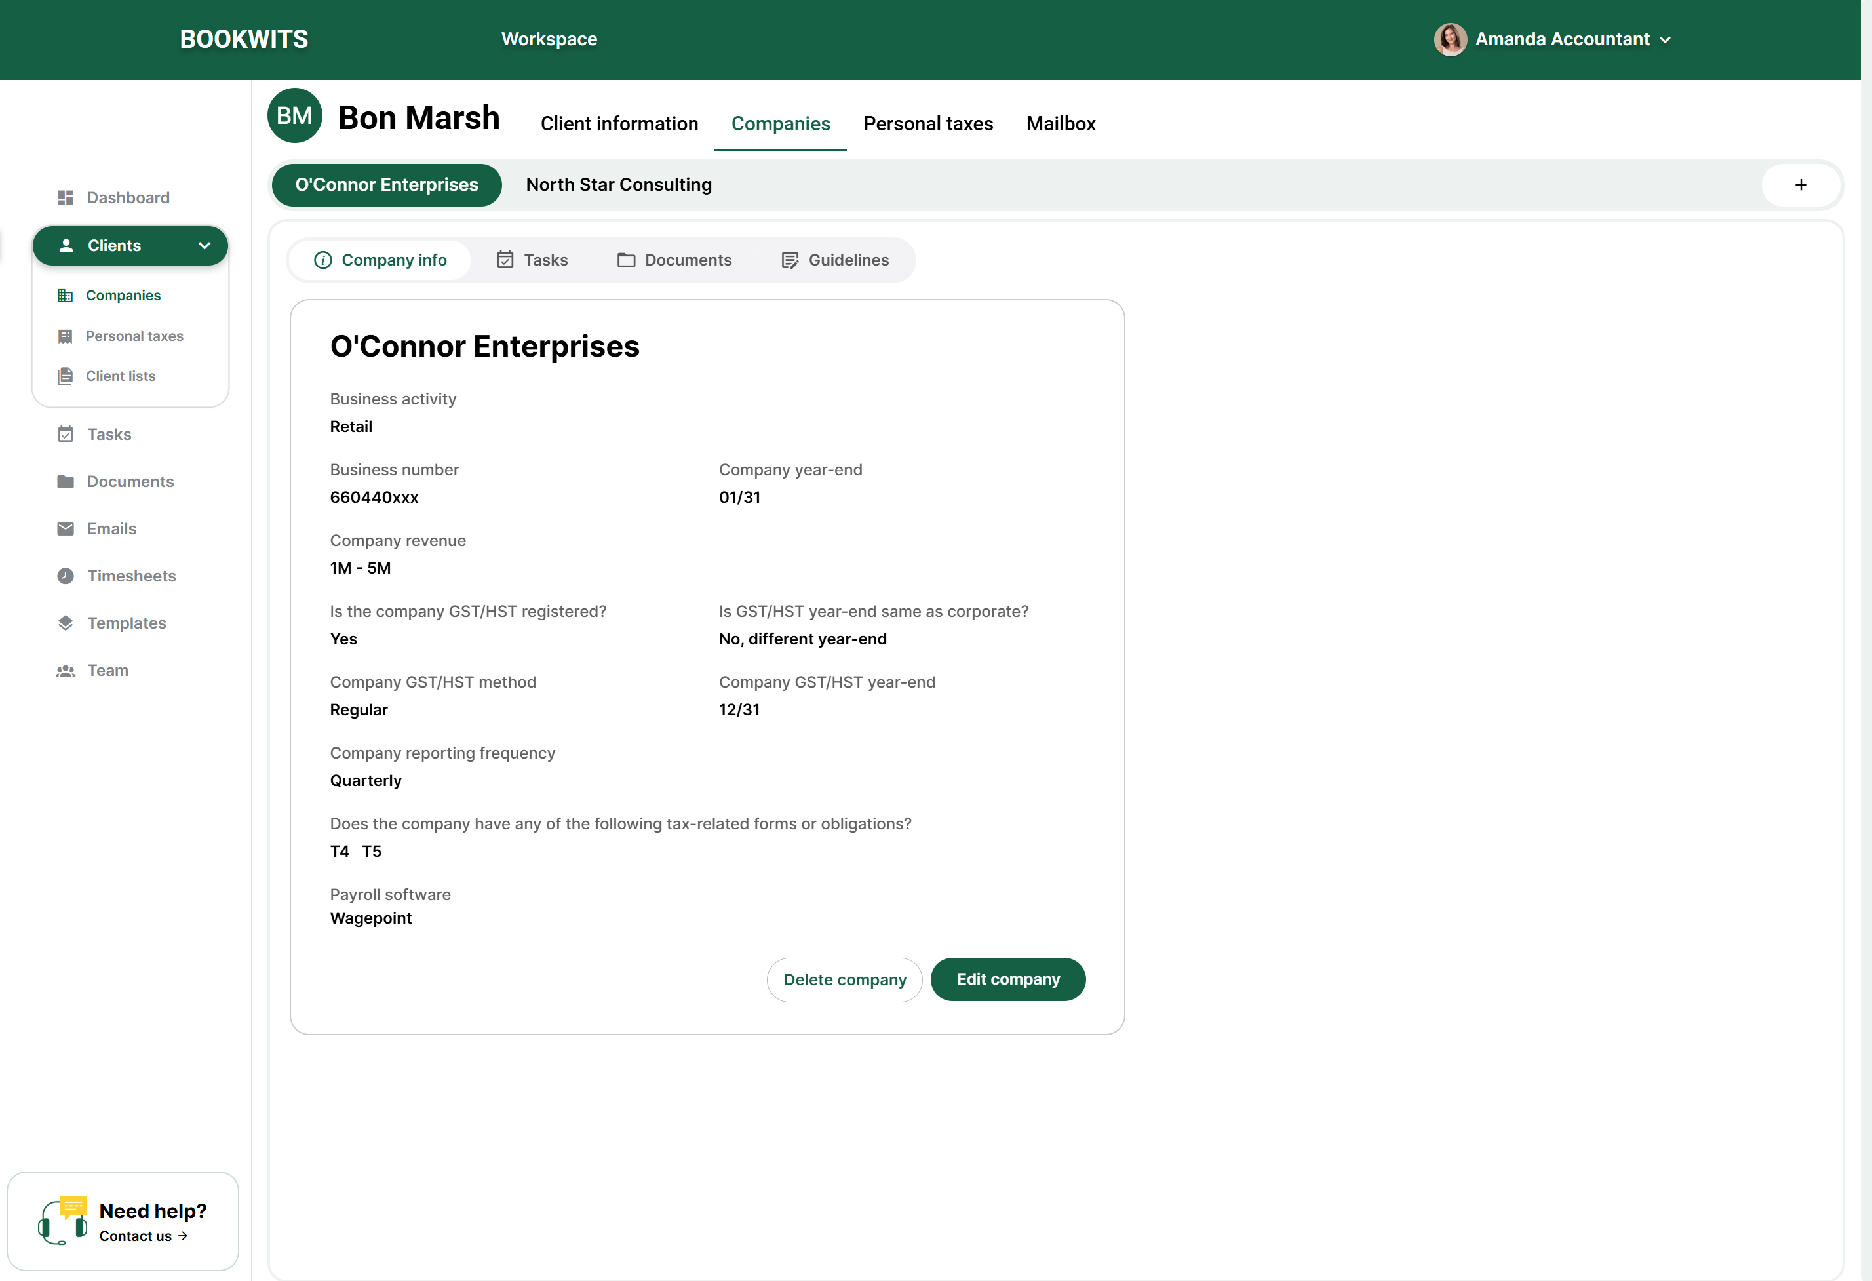Click the Company info circle-i icon

point(323,260)
